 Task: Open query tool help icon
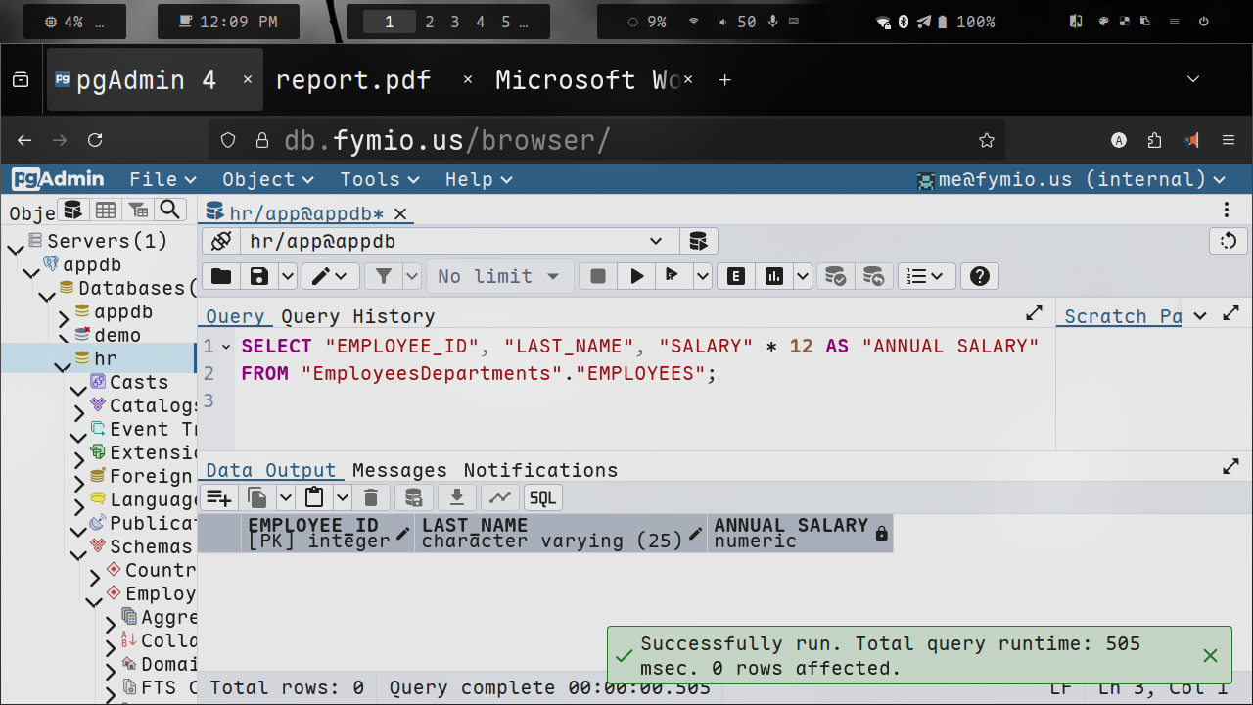click(979, 277)
